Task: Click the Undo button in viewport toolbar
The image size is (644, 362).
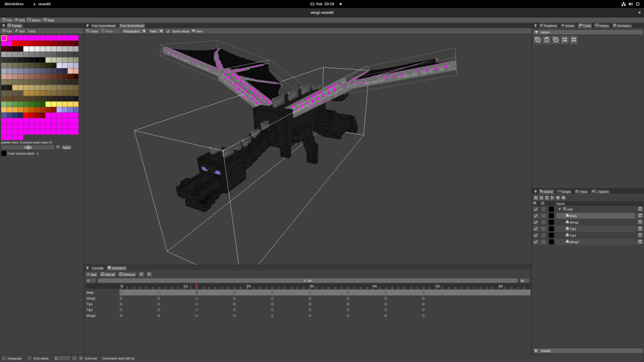Action: click(92, 31)
